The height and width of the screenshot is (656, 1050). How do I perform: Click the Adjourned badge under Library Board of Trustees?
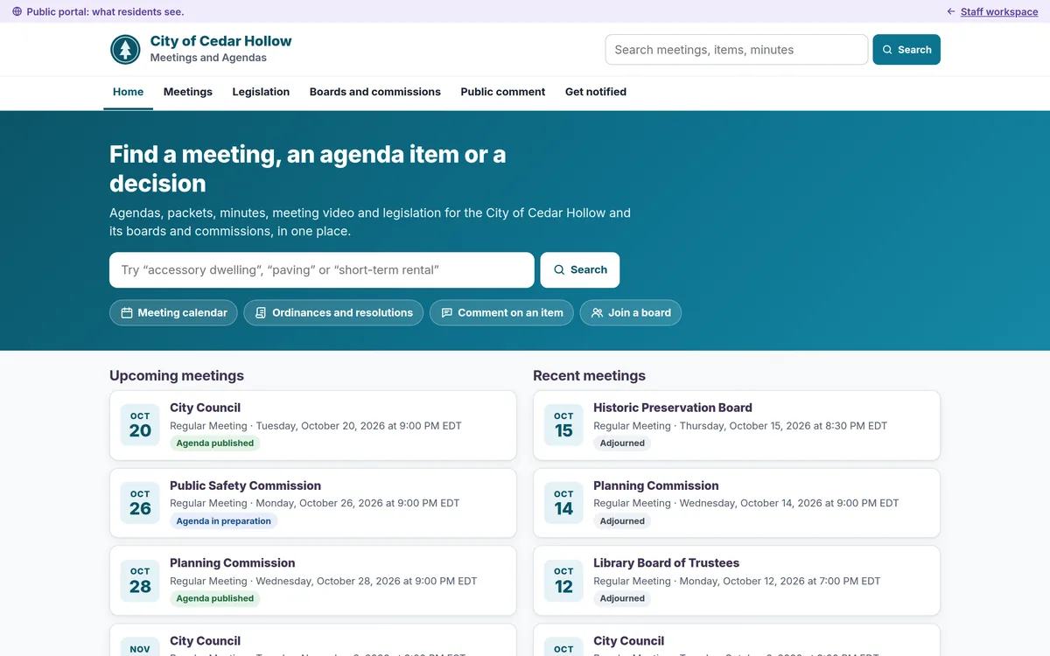[622, 599]
